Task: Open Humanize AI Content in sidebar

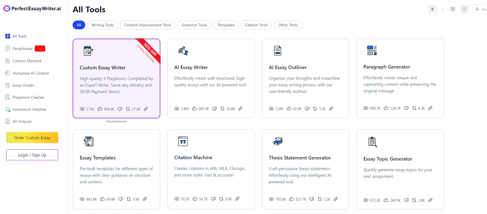Action: [x=27, y=73]
